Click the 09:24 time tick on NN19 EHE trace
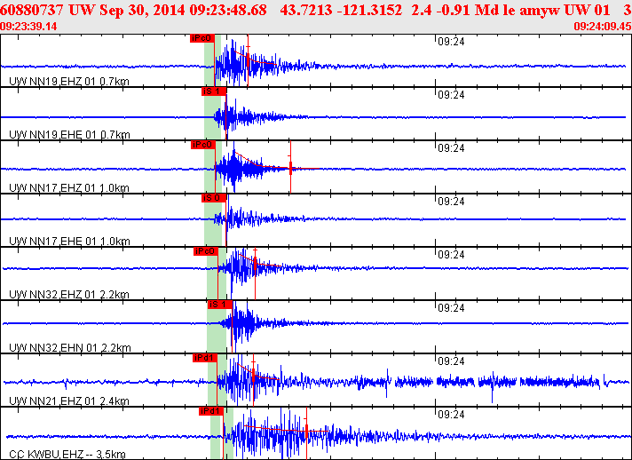This screenshot has width=632, height=460. 451,95
